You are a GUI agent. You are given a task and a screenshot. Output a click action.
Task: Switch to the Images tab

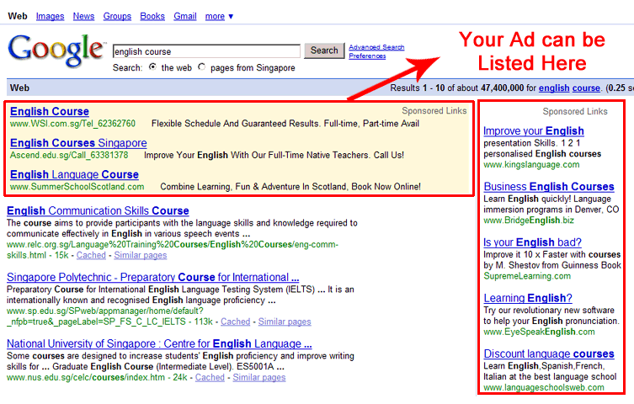pos(51,17)
